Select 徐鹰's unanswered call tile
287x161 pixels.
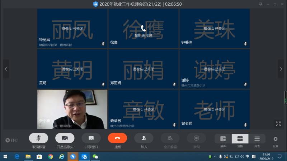click(143, 28)
